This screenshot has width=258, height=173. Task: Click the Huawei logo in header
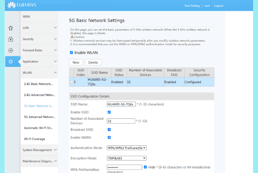(12, 5)
